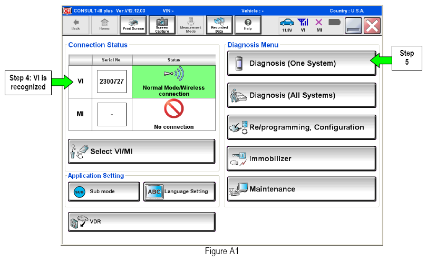
Task: Click the CONSULT-III plus logo icon
Action: (67, 11)
